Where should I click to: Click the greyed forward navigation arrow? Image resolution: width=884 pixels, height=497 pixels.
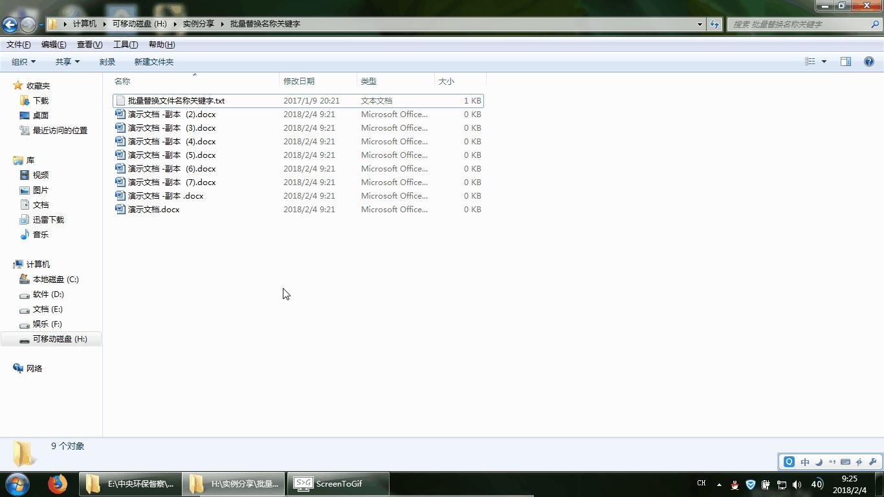pos(28,25)
